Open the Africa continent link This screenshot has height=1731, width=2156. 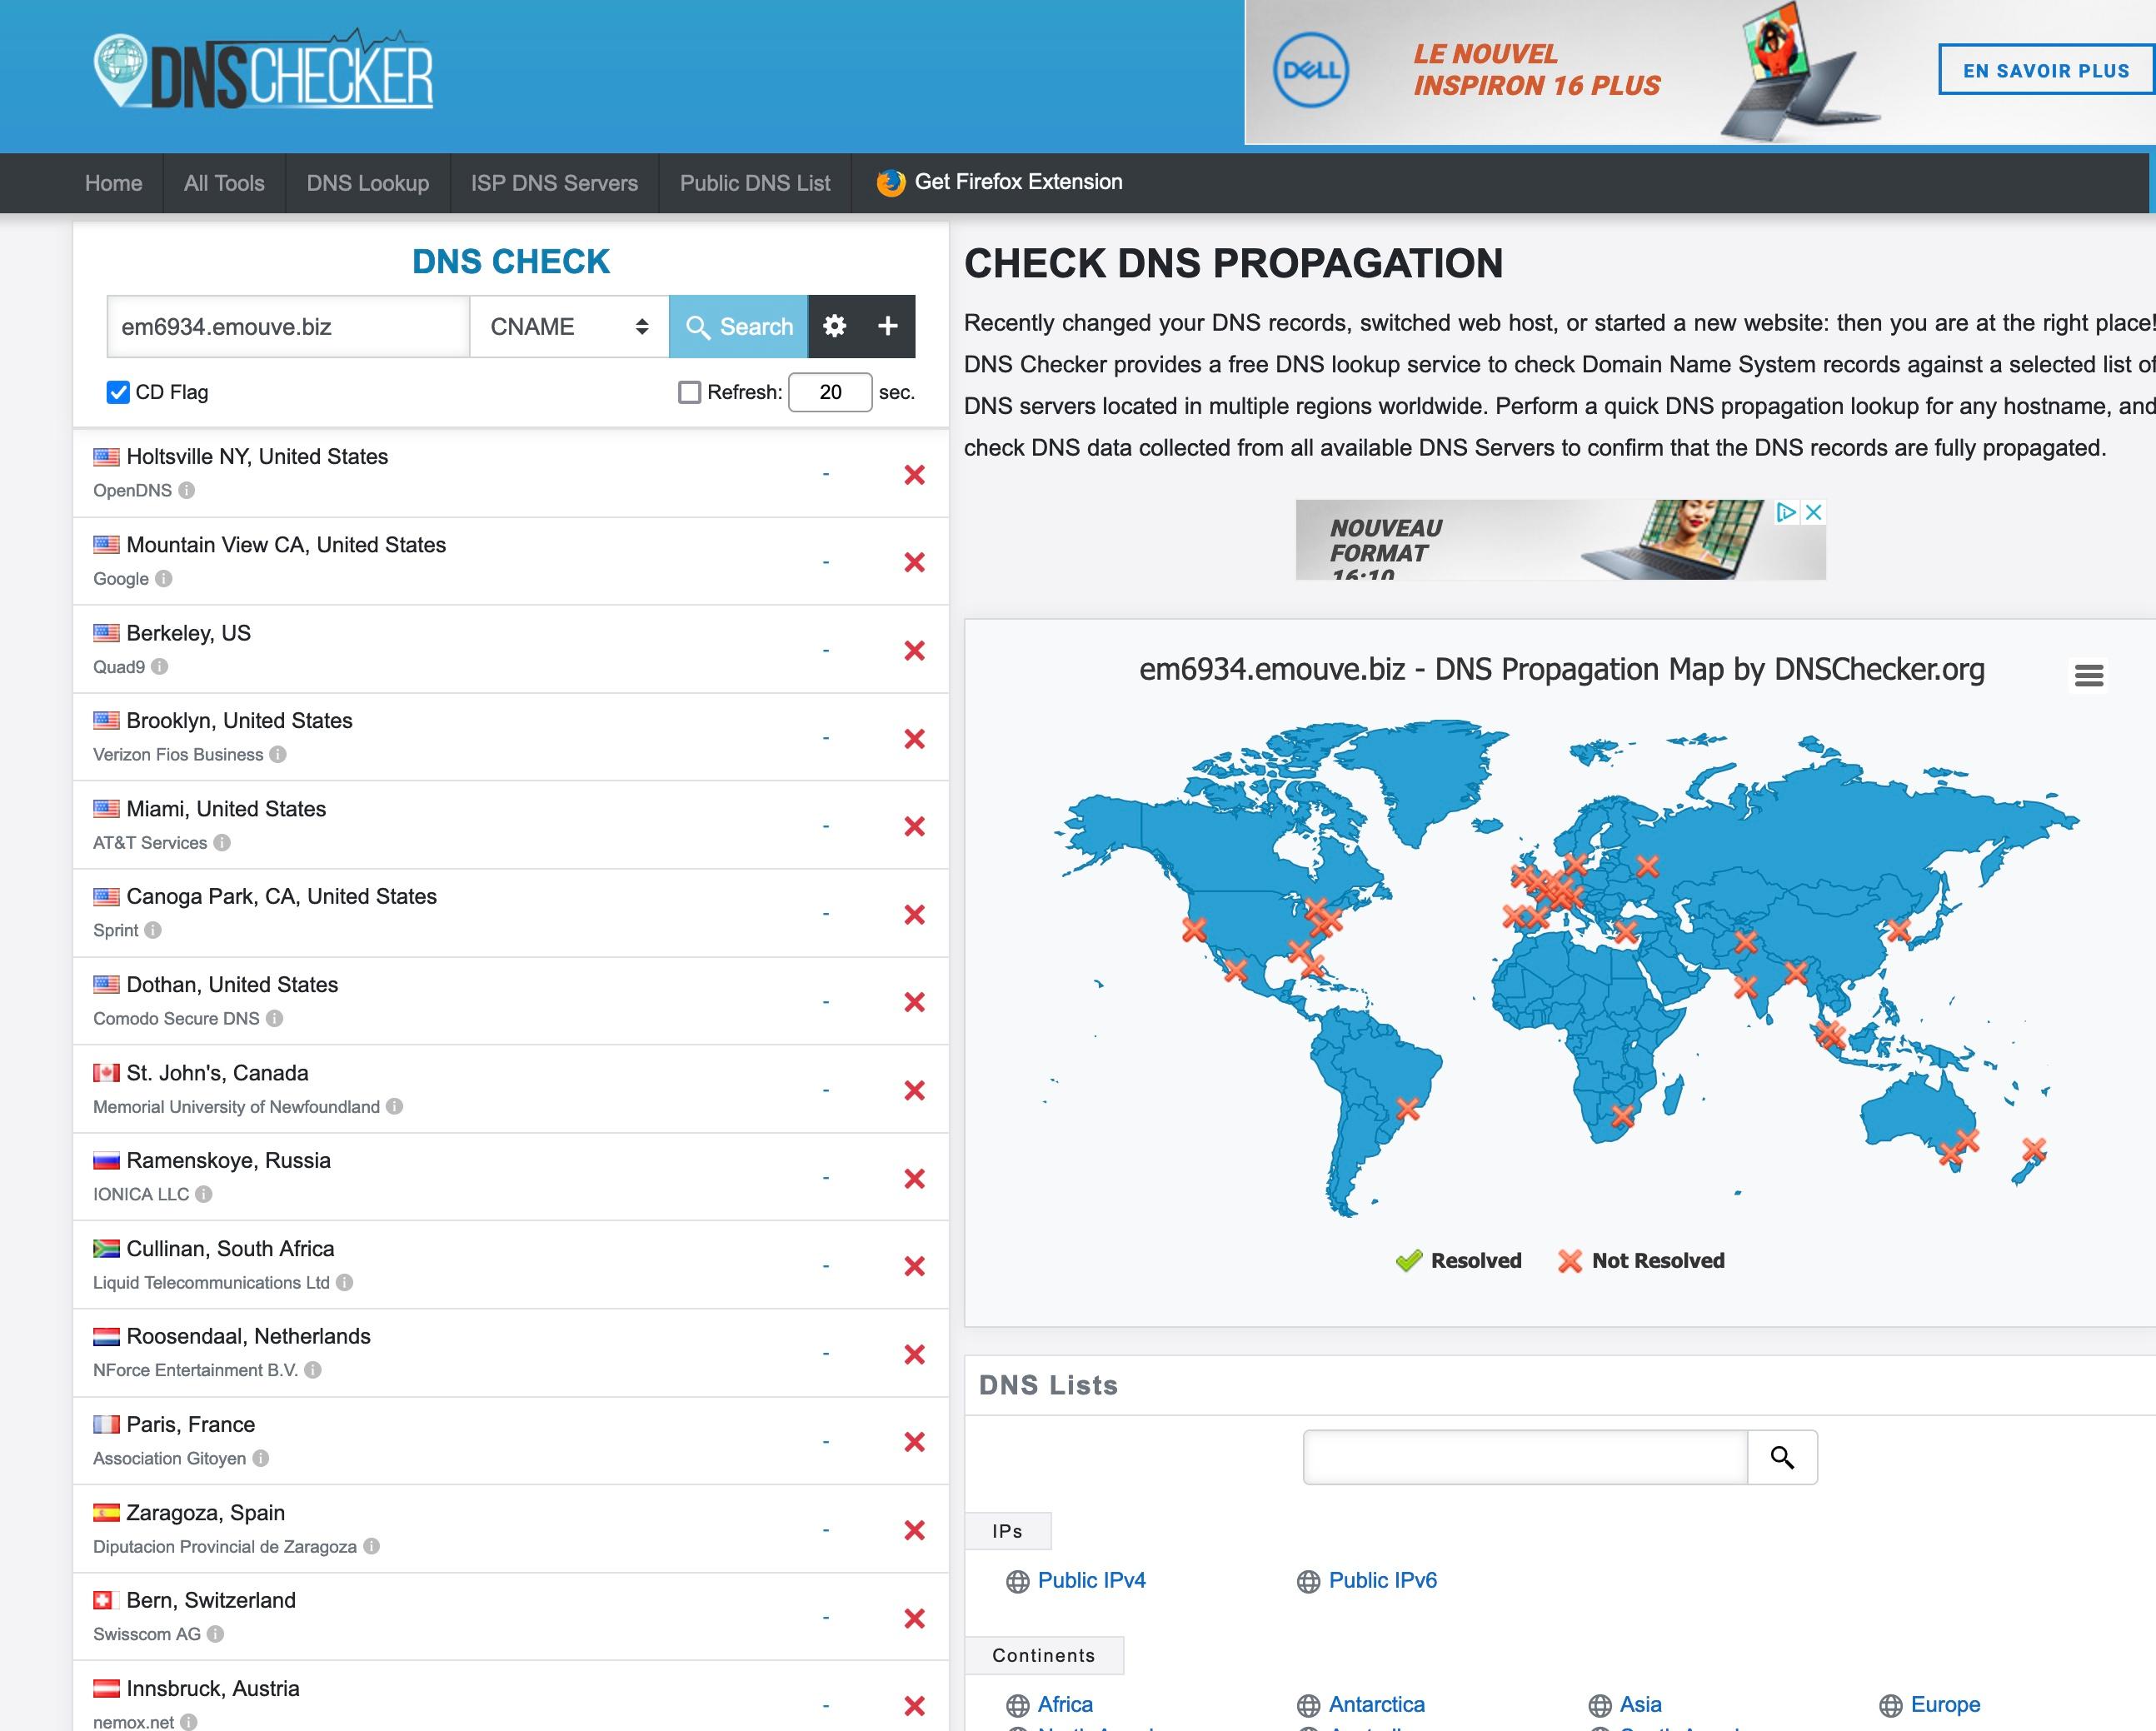coord(1065,1704)
